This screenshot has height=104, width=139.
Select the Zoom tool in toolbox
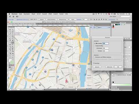tap(13, 57)
